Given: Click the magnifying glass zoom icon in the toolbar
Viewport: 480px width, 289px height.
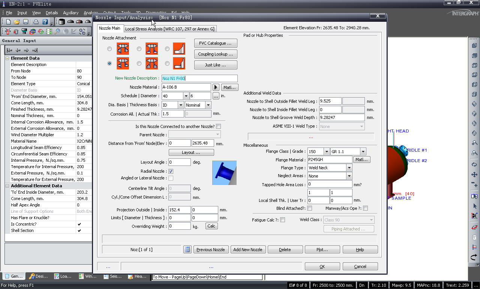Looking at the screenshot, I should pyautogui.click(x=57, y=32).
